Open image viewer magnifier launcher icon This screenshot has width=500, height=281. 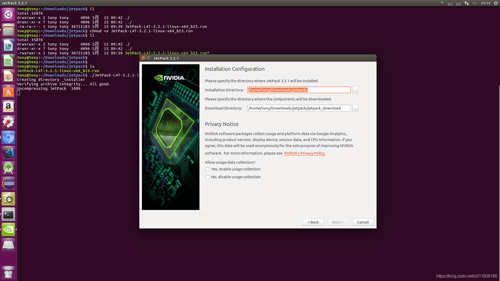click(8, 199)
